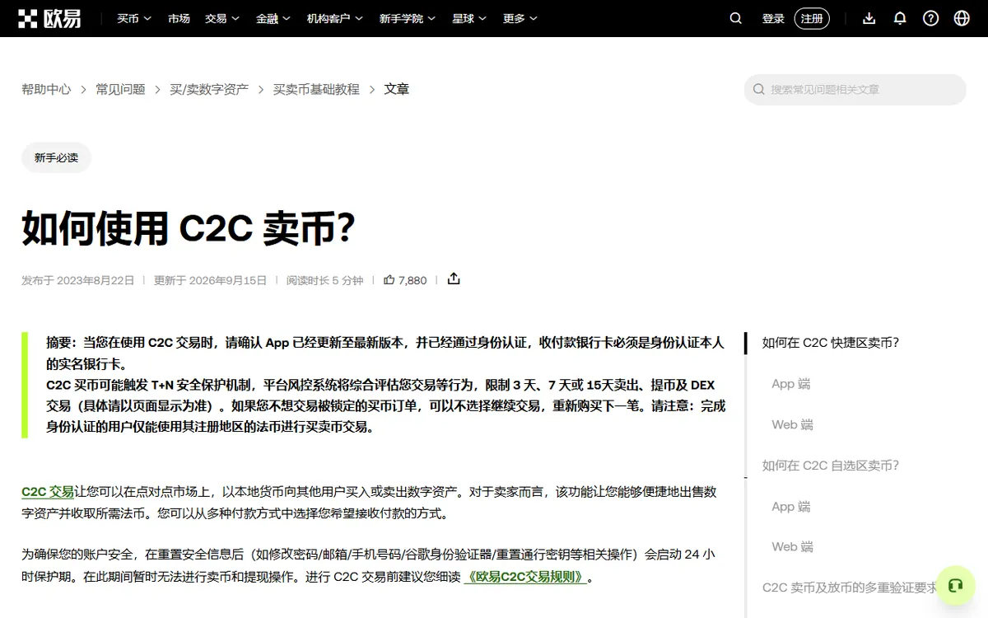The height and width of the screenshot is (618, 988).
Task: Open the C2C 交易 hyperlink
Action: coord(48,492)
